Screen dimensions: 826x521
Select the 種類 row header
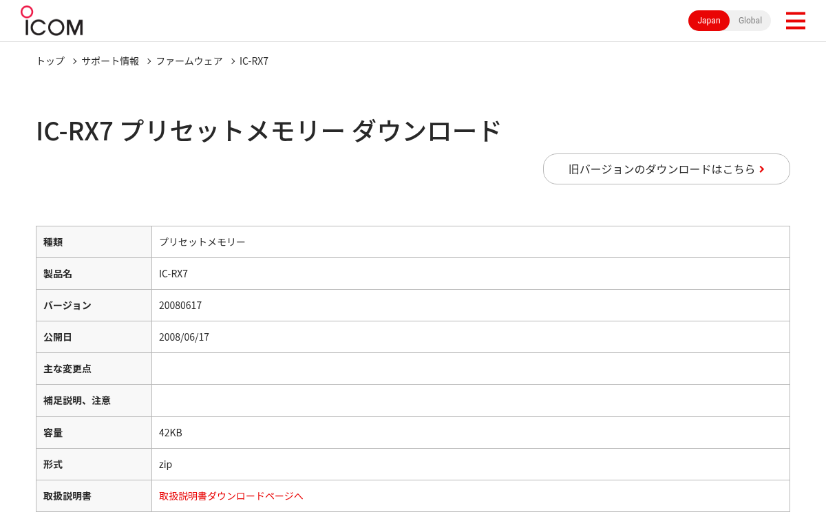point(94,242)
